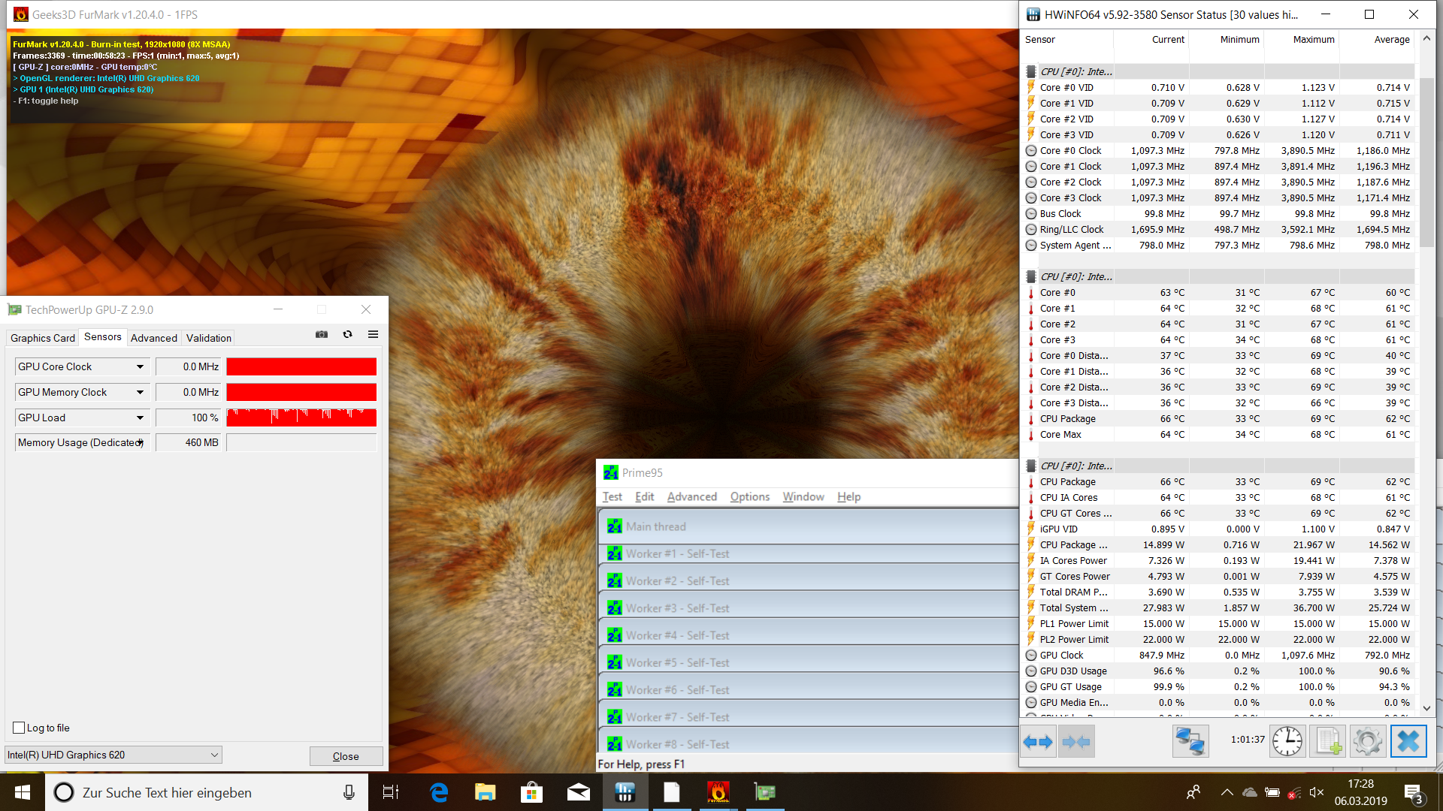1443x811 pixels.
Task: Switch to the Graphics Card tab
Action: (x=43, y=338)
